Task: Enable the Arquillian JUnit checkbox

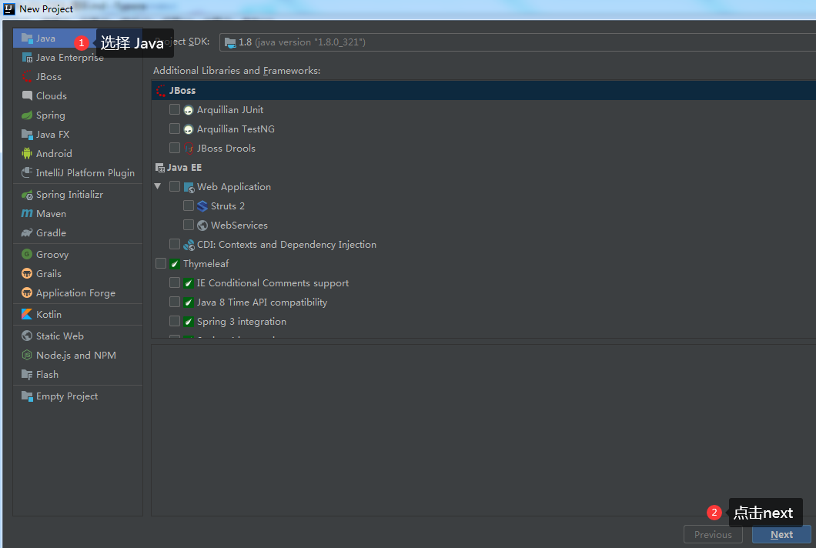Action: coord(175,109)
